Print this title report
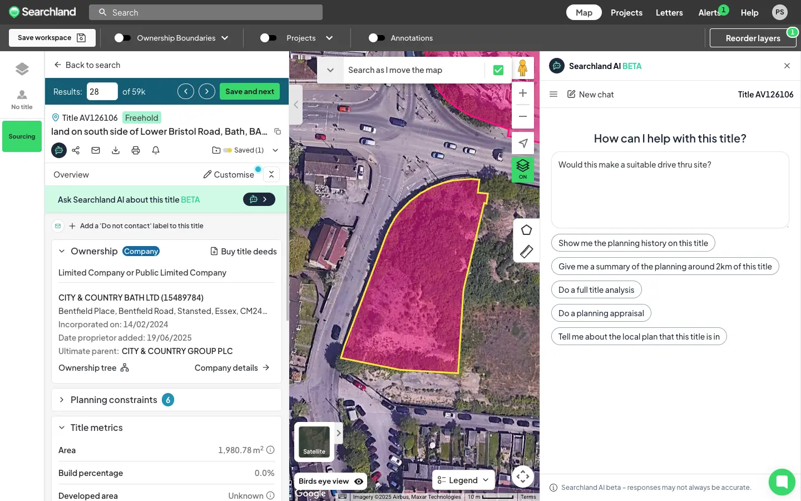The image size is (801, 501). (136, 150)
